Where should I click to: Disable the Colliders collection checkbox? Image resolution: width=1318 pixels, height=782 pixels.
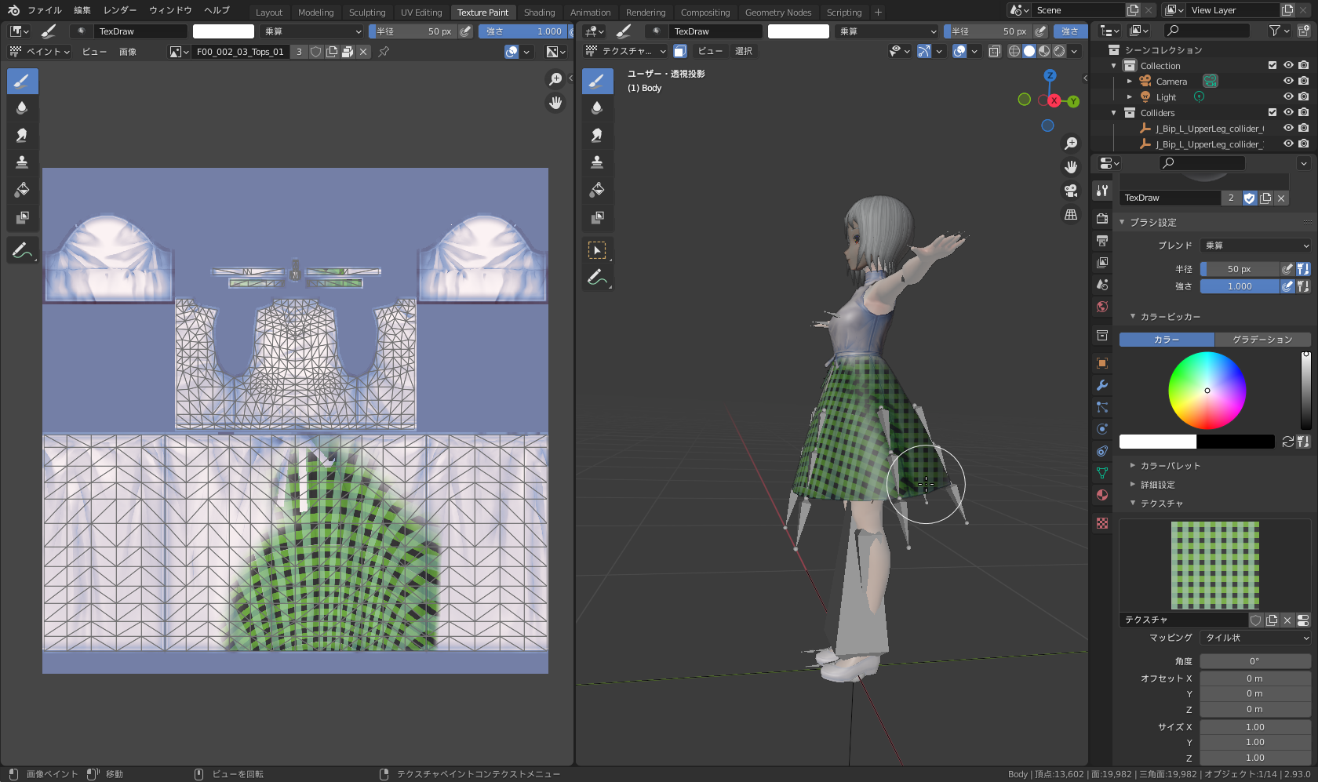click(1272, 112)
